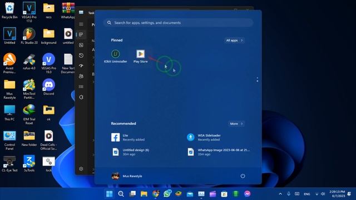This screenshot has height=200, width=356.
Task: Select VEGAS Pro 17.0 desktop shortcut
Action: [29, 12]
